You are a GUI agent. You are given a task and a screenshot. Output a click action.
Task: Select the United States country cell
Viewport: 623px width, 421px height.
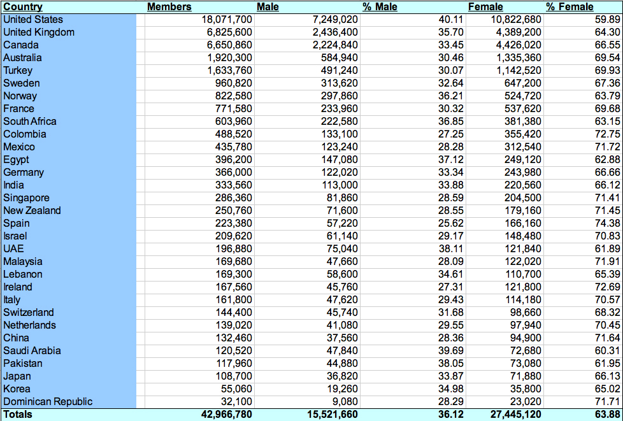33,20
